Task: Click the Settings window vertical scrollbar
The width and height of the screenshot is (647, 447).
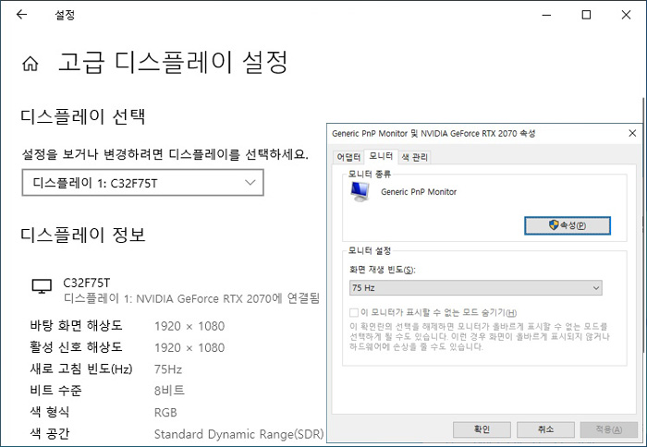Action: coord(643,224)
